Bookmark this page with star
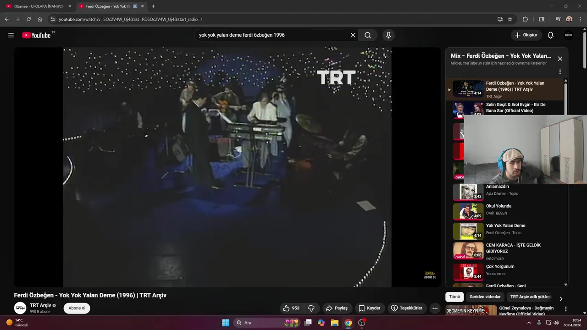The height and width of the screenshot is (330, 587). 510,19
